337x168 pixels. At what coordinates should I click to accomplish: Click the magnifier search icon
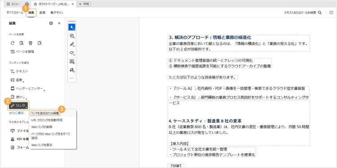tap(320, 13)
